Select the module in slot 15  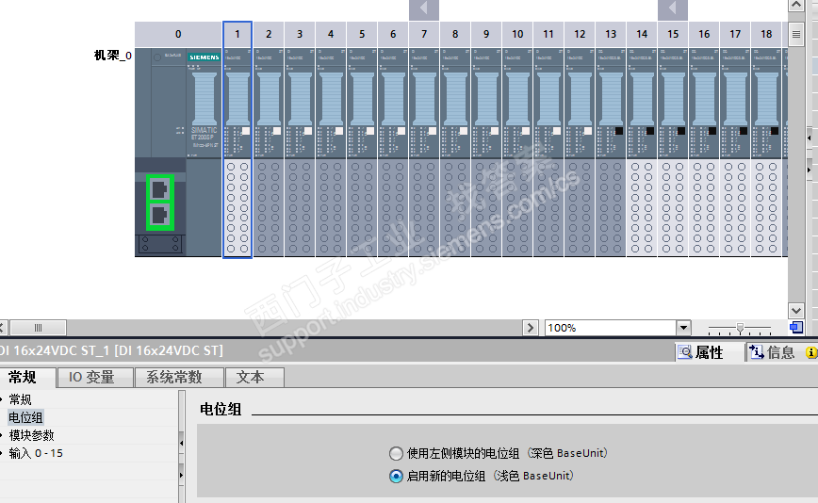pos(673,153)
